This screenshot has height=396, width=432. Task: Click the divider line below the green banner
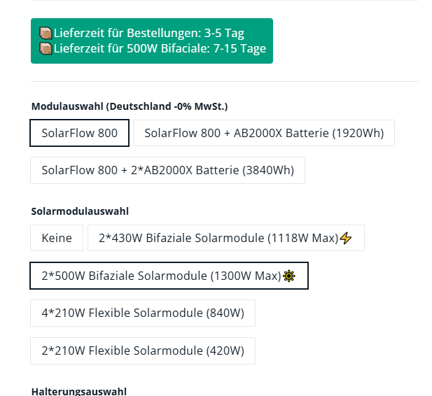point(224,81)
